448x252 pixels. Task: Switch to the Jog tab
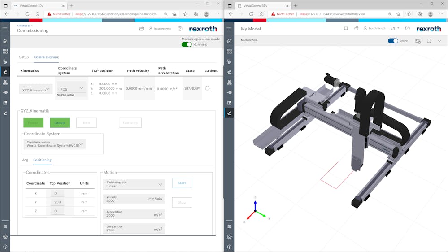click(x=25, y=160)
